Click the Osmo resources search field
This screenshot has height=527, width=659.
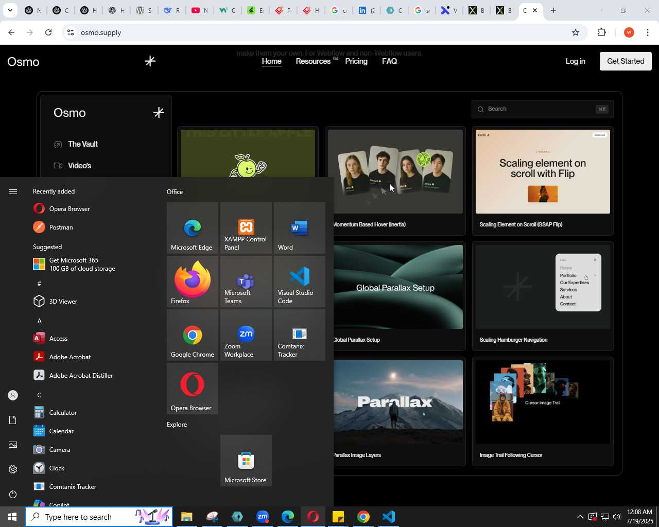tap(542, 109)
